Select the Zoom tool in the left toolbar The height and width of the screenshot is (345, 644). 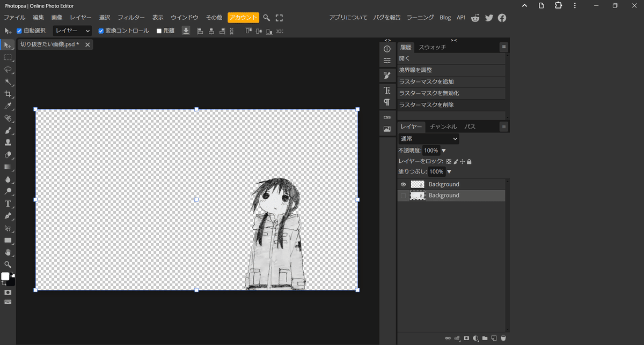[x=8, y=264]
